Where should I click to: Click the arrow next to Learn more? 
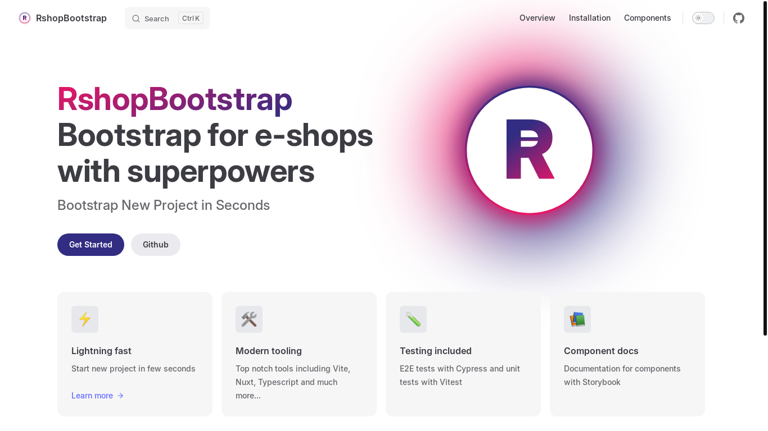(120, 396)
